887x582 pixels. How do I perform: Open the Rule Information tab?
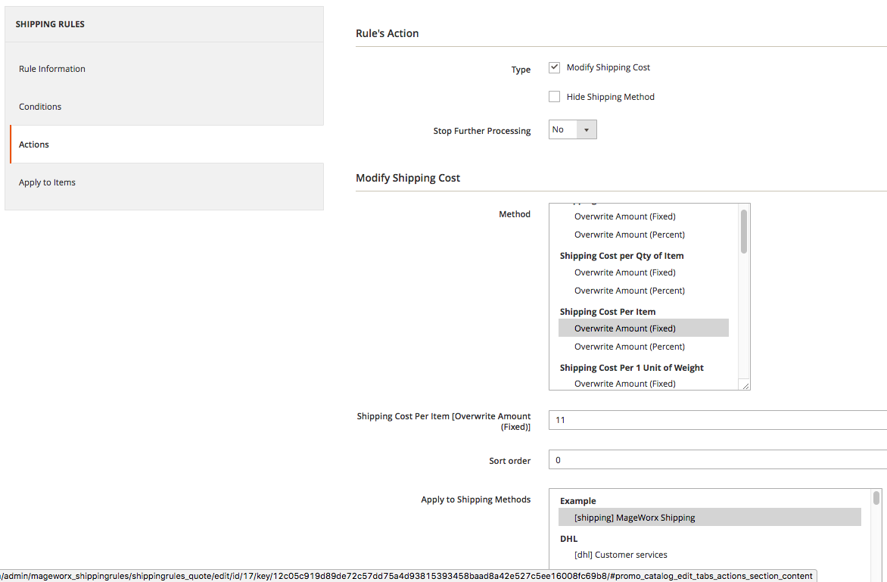tap(52, 69)
